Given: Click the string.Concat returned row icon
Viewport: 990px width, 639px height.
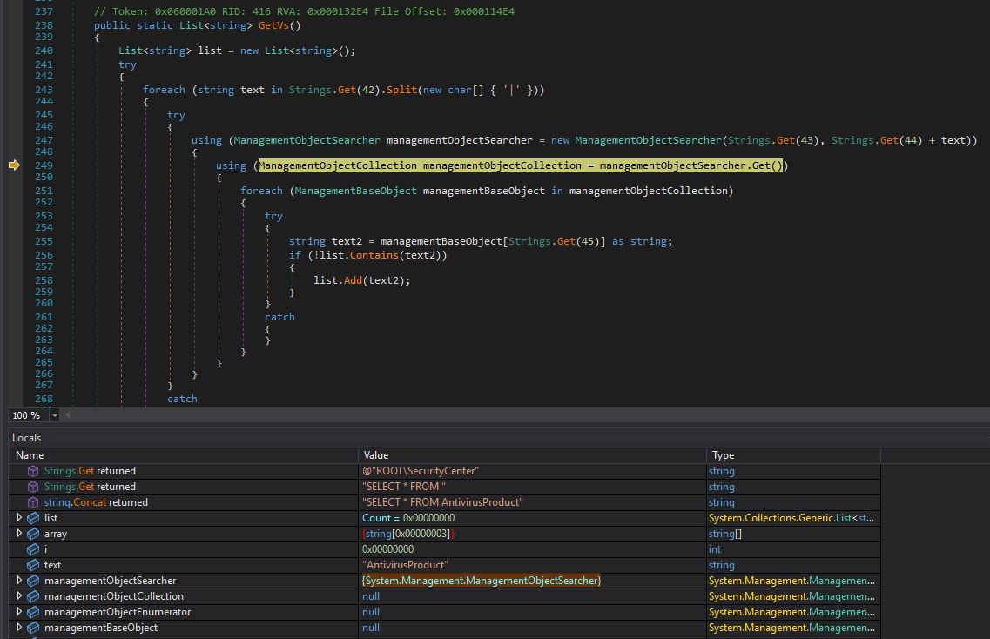Looking at the screenshot, I should point(33,502).
